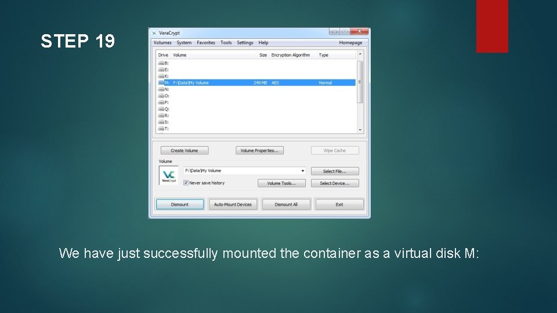This screenshot has width=557, height=313.
Task: Click the Dismount All button
Action: point(286,205)
